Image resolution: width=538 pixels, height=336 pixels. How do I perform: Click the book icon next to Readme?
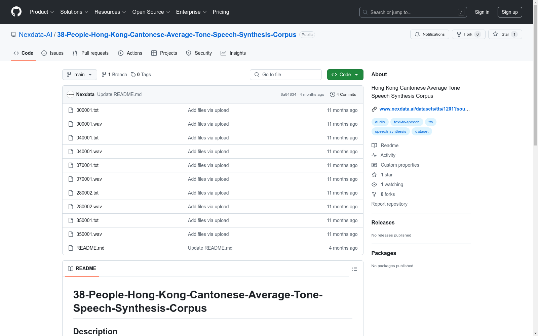point(374,145)
